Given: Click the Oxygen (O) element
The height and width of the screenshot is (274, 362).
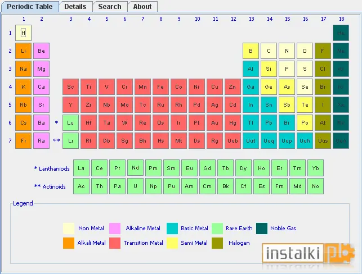Looking at the screenshot, I should (x=305, y=51).
